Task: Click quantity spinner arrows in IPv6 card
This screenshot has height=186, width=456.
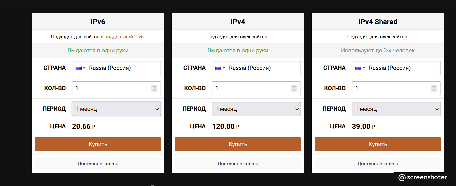Action: click(154, 88)
